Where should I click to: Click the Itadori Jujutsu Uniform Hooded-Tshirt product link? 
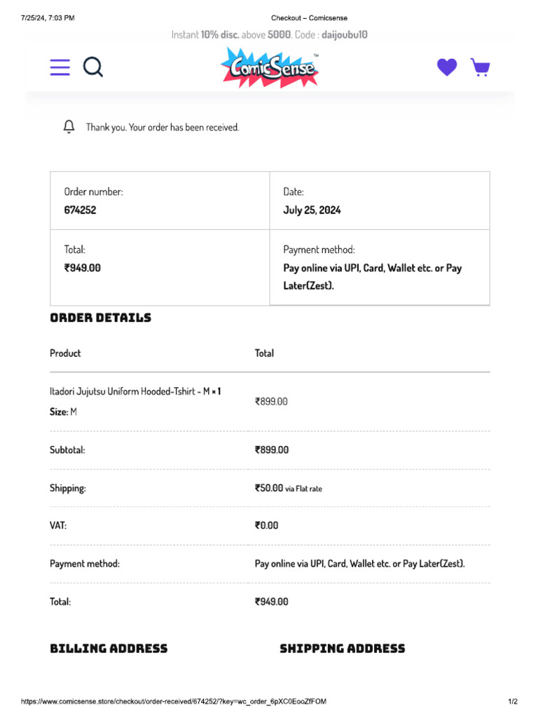[x=130, y=391]
